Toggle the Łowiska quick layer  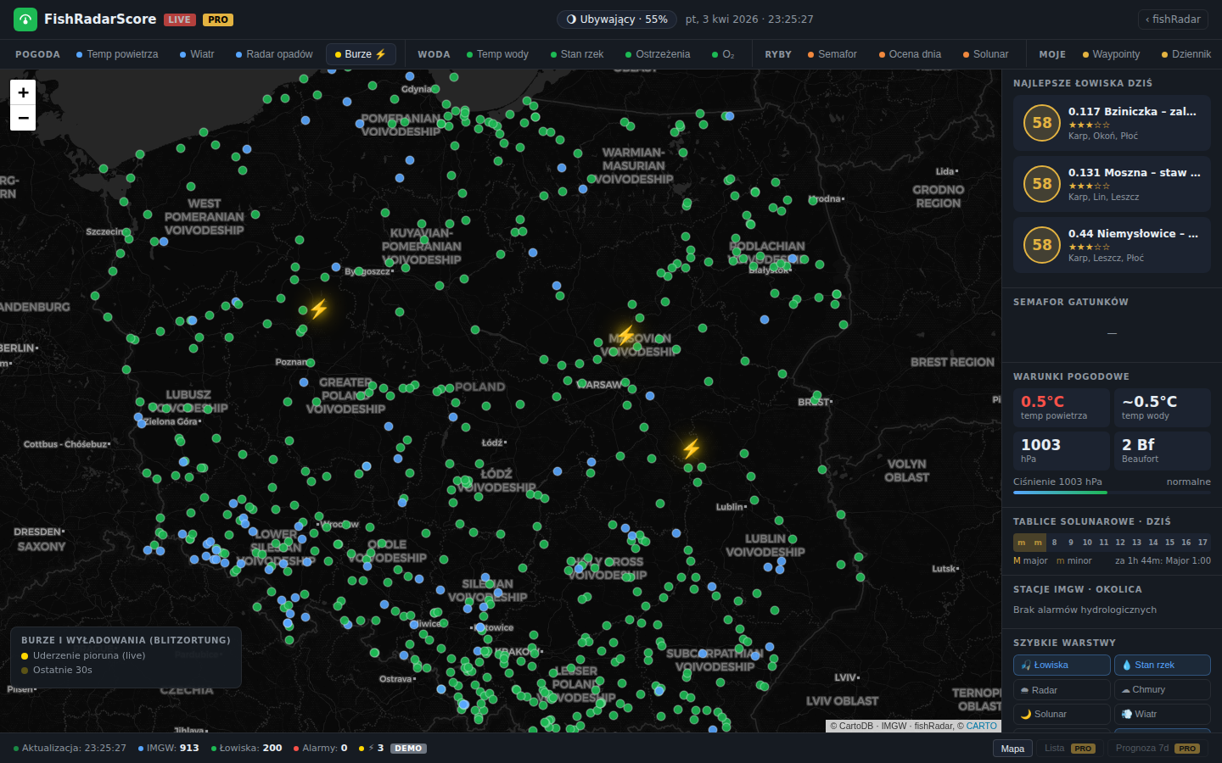click(x=1061, y=665)
